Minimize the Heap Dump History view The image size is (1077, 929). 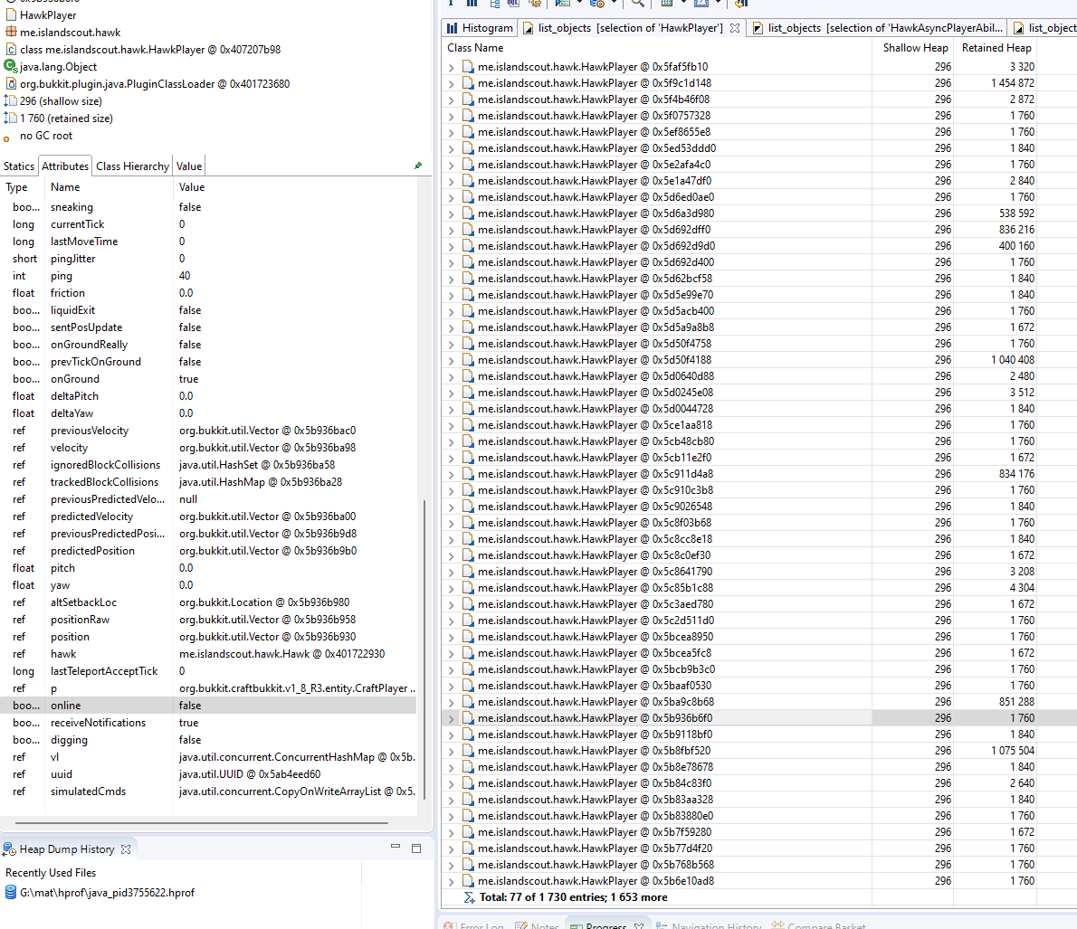pos(395,848)
